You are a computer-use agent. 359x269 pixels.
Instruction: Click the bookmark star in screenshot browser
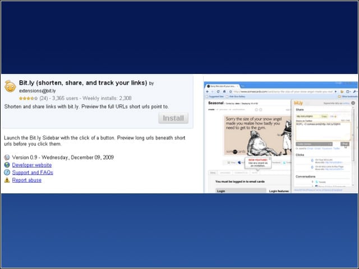231,91
